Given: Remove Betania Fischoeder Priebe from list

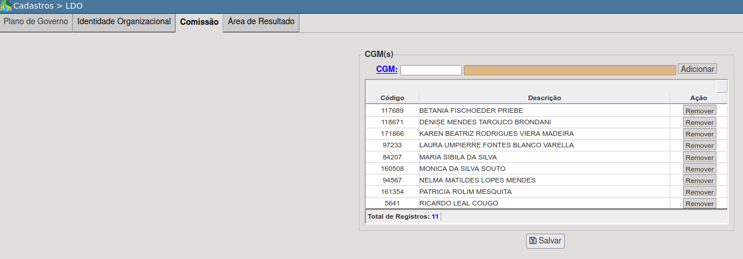Looking at the screenshot, I should 699,111.
